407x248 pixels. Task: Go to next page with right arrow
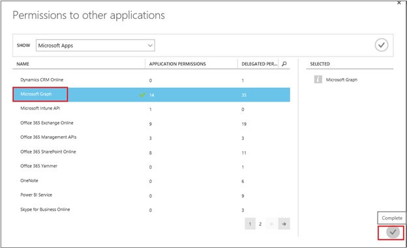(284, 224)
